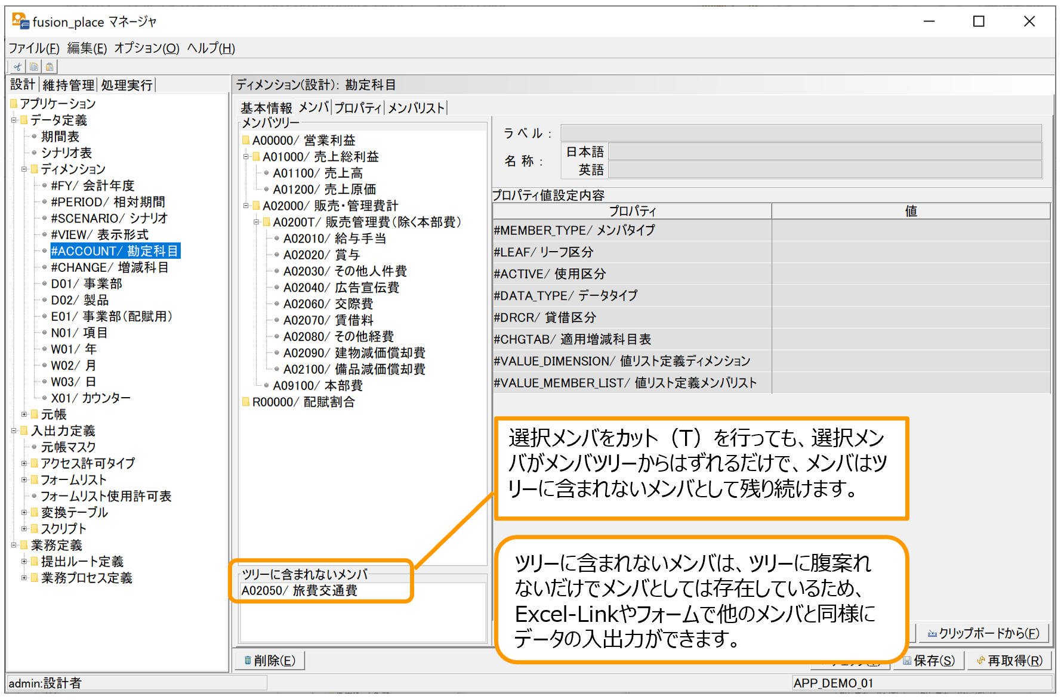This screenshot has height=700, width=1064.
Task: Select 元帳マスク in the tree
Action: (x=68, y=447)
